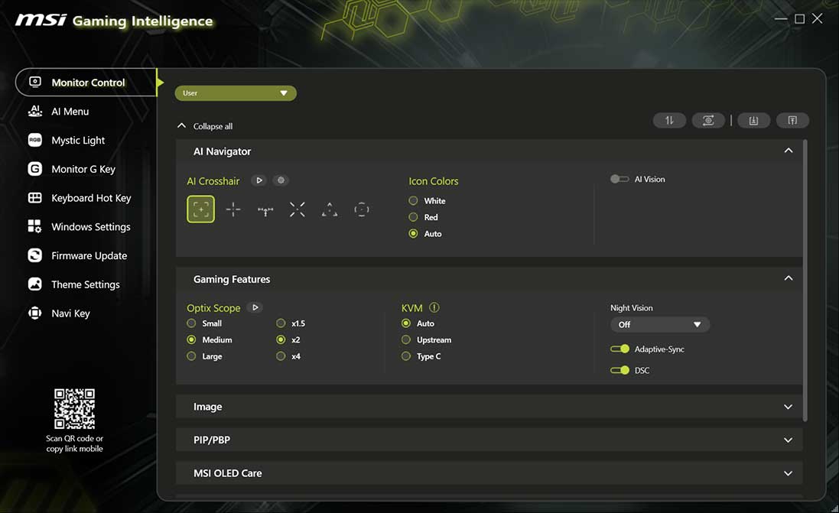This screenshot has height=513, width=839.
Task: Collapse the AI Navigator section chevron
Action: pos(789,151)
